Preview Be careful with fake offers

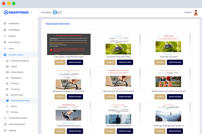[110, 62]
